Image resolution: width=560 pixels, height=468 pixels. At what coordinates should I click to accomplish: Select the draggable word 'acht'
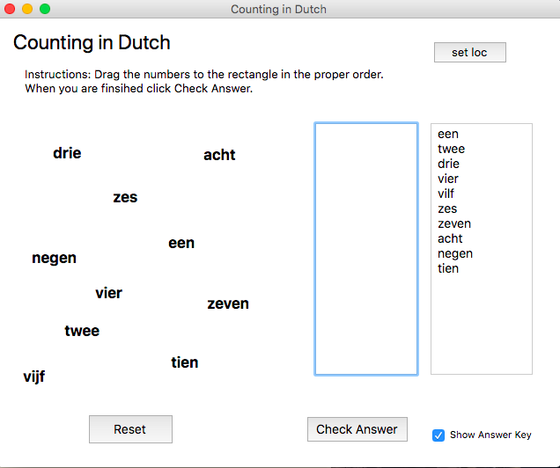point(219,155)
